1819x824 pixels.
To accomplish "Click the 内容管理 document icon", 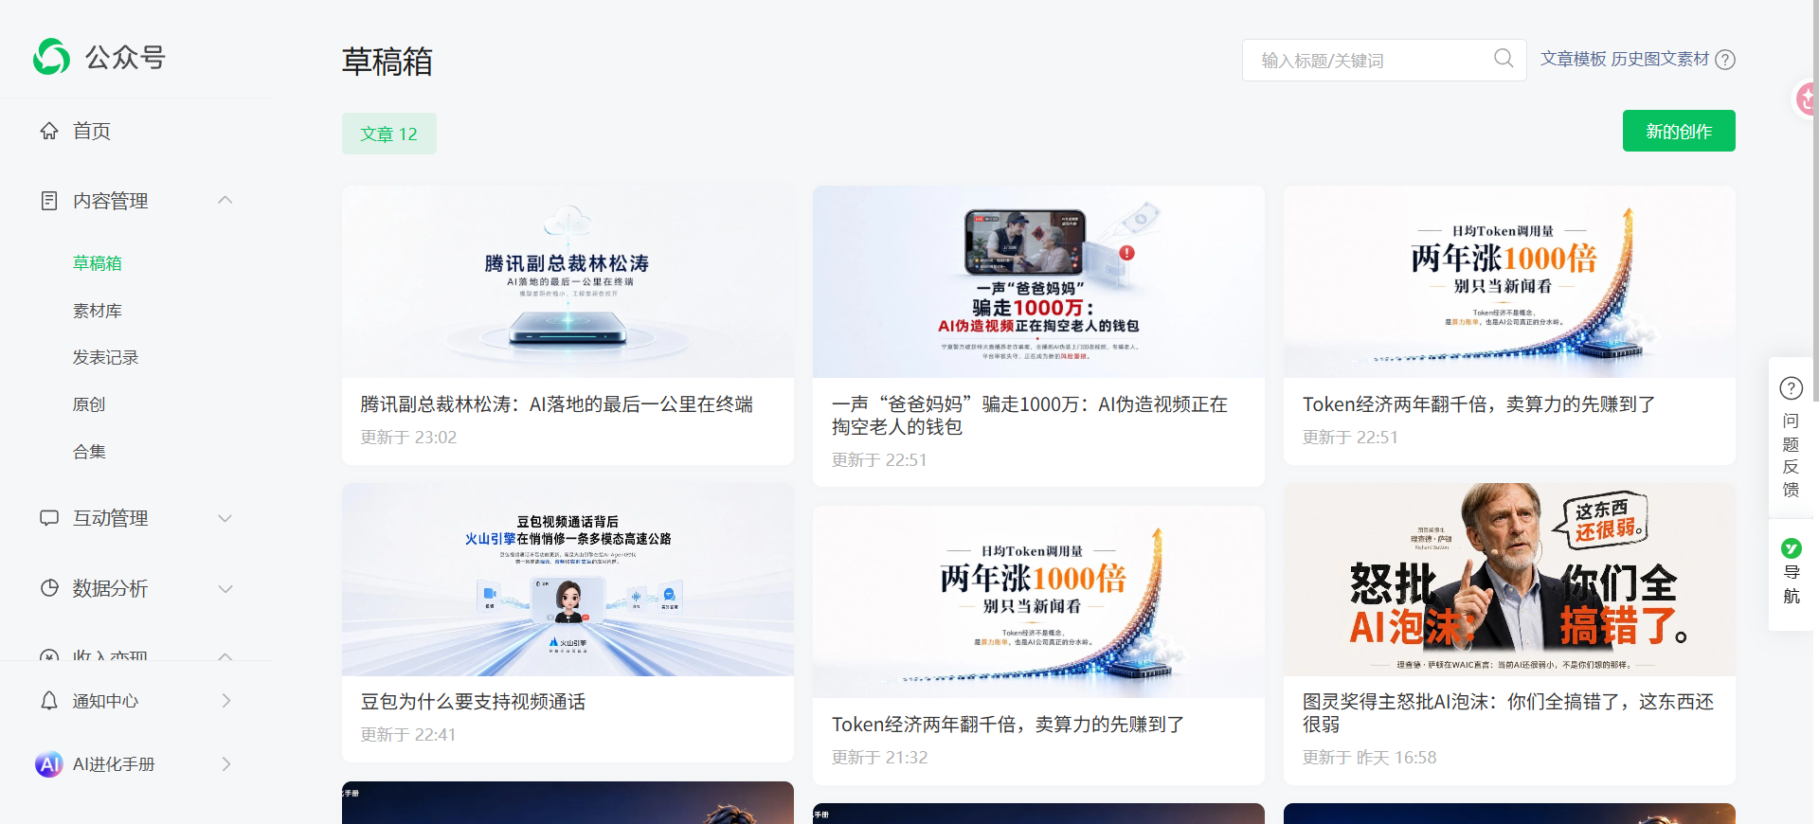I will coord(49,201).
